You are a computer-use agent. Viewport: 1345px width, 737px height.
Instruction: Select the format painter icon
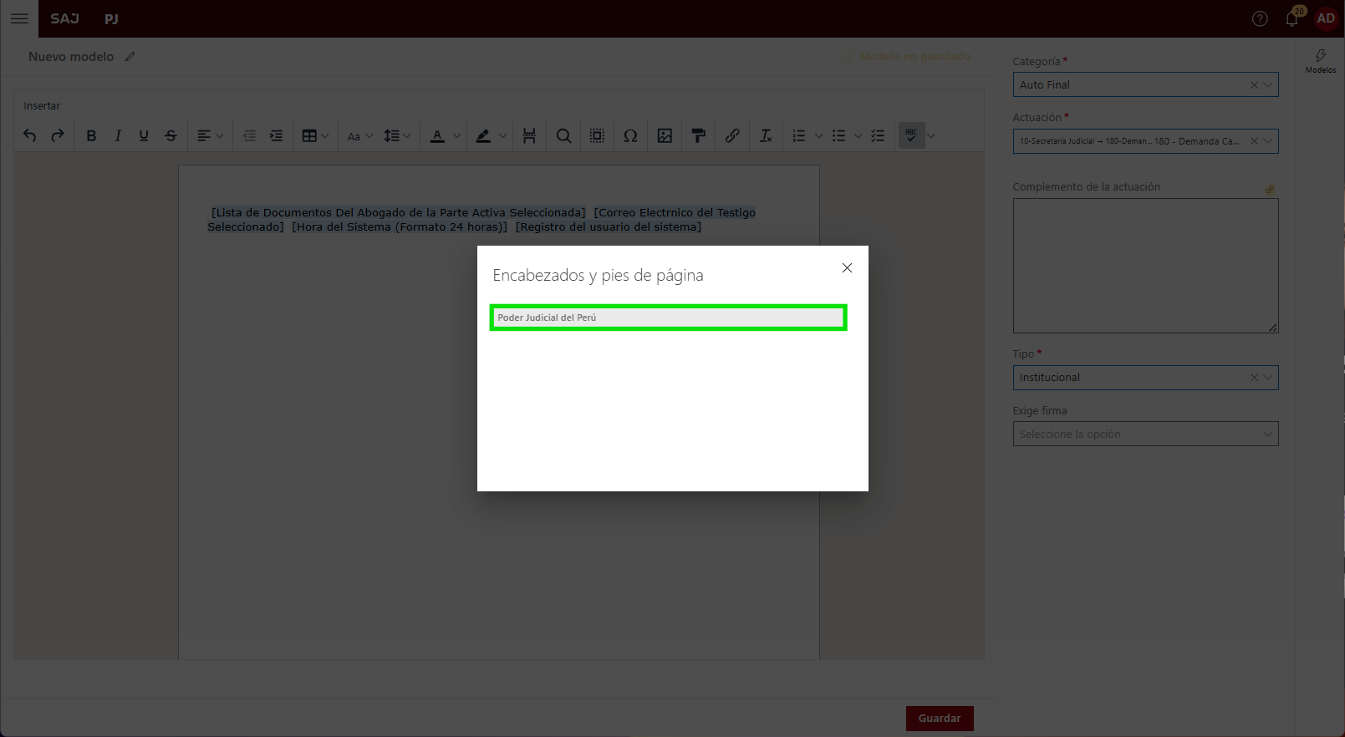coord(699,135)
